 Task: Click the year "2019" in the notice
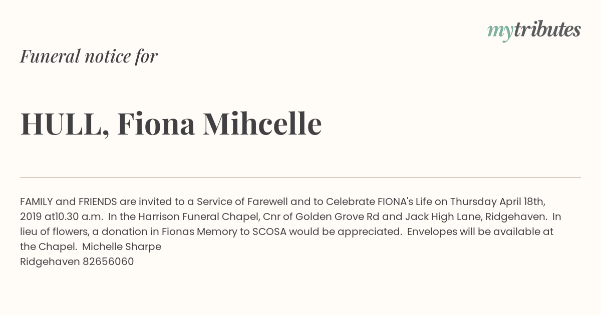point(31,217)
